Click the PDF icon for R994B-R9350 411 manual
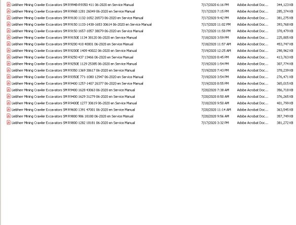This screenshot has height=225, width=296. (x=8, y=4)
